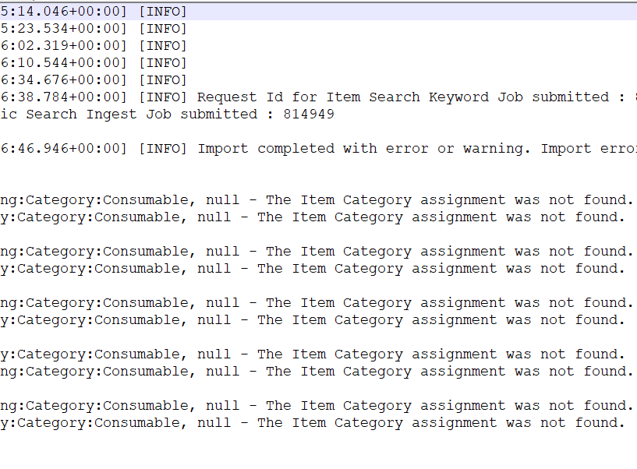Click the second Category:Consumable not found line

tap(312, 217)
